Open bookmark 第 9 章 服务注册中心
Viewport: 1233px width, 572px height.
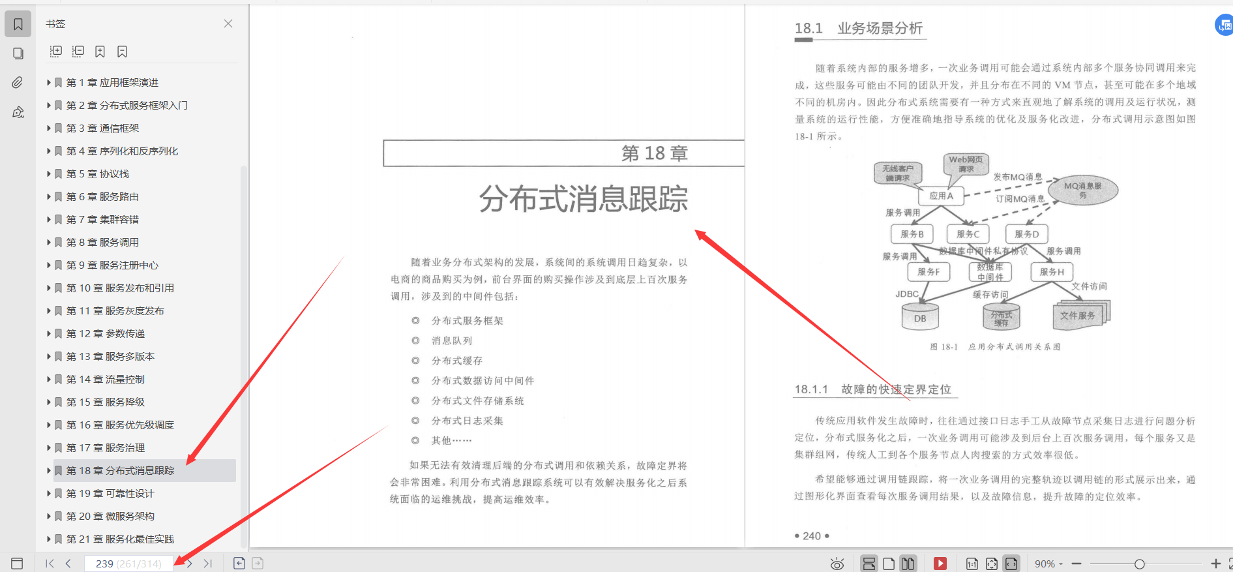click(112, 265)
